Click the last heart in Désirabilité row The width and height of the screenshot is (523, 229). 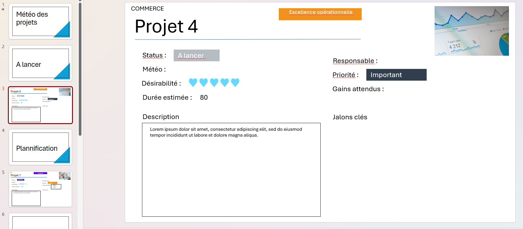[235, 83]
